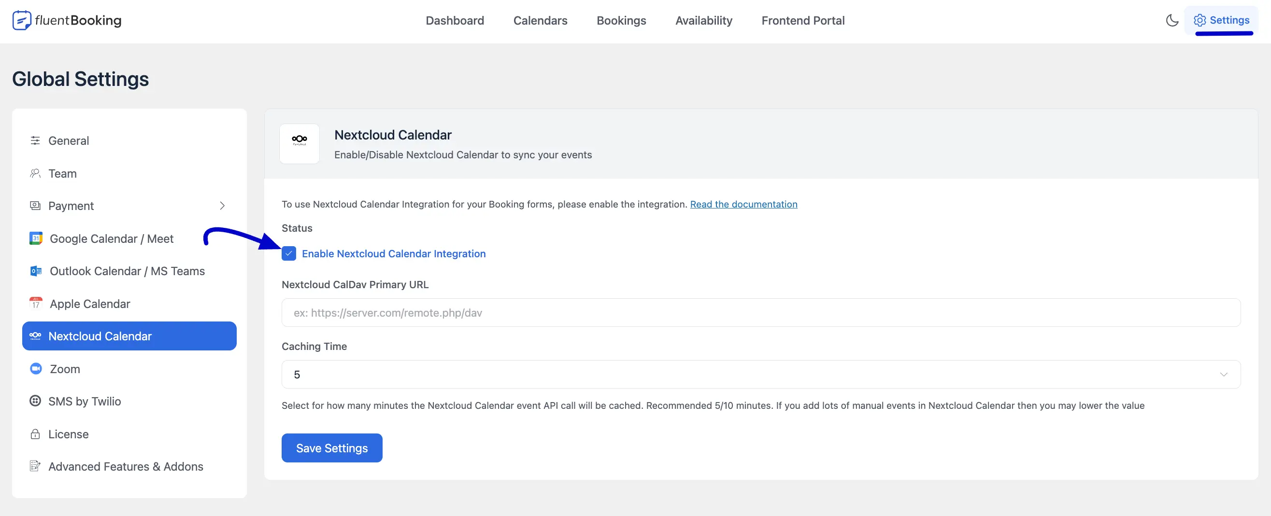
Task: Go to the Calendars tab
Action: point(540,21)
